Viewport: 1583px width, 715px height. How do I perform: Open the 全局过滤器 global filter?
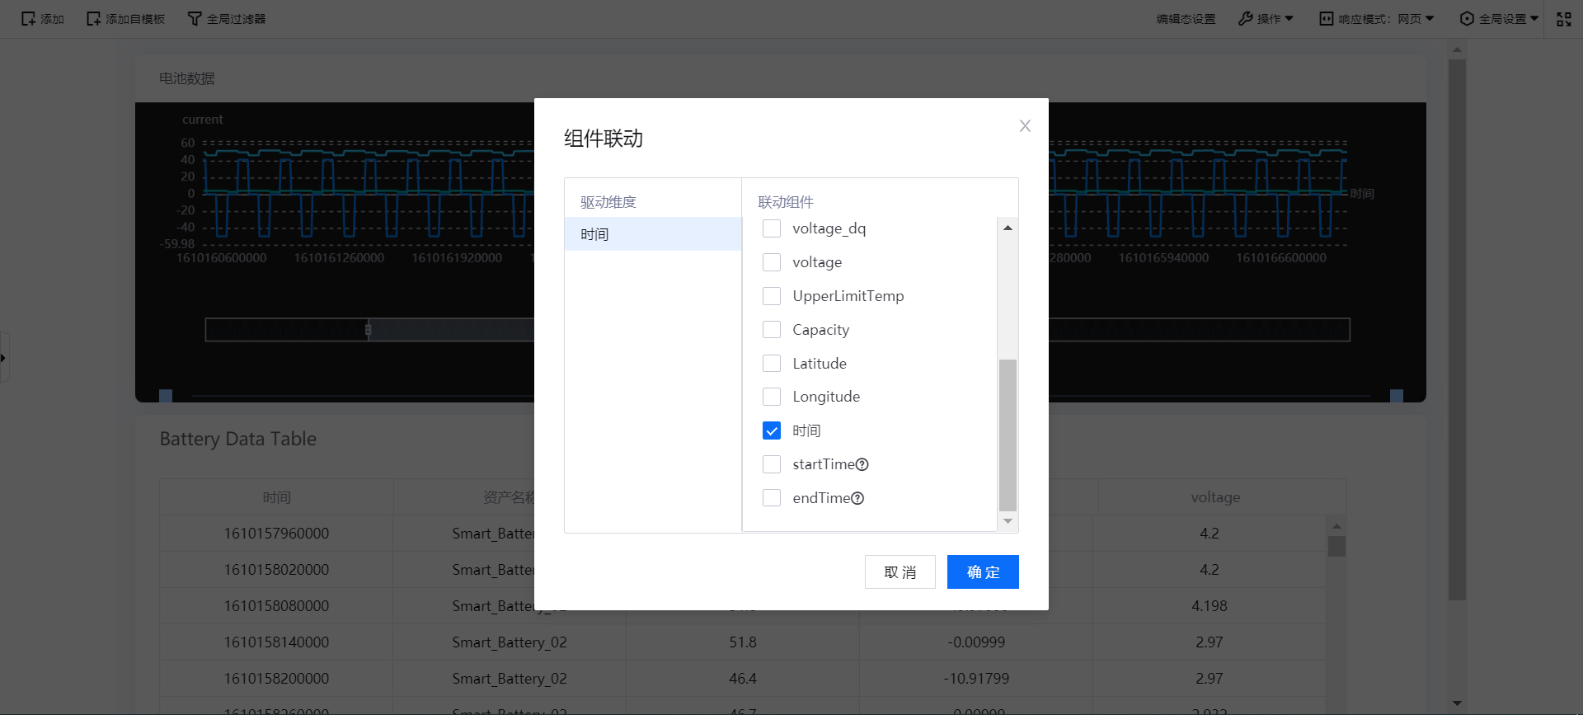[227, 19]
